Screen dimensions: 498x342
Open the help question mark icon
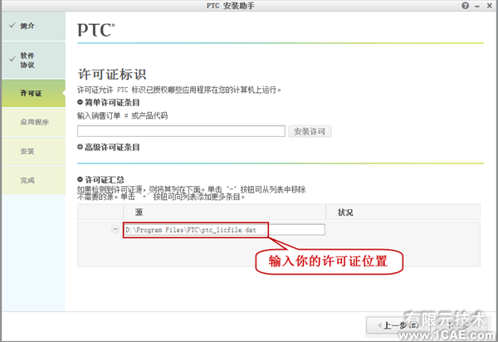(466, 6)
